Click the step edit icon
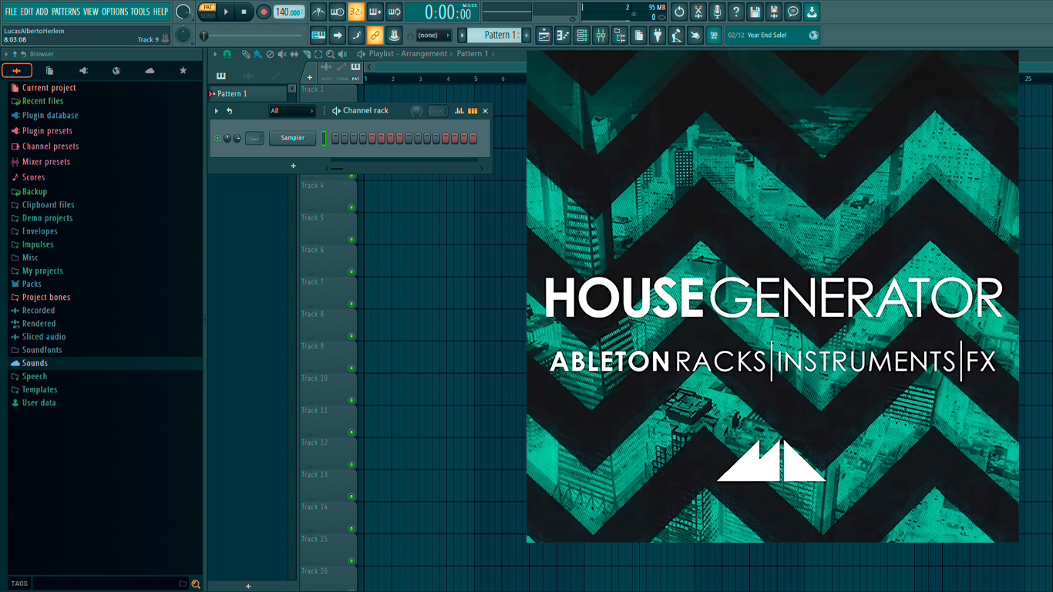Viewport: 1053px width, 592px height. (x=356, y=35)
